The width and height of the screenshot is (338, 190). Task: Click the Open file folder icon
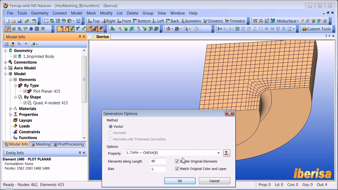pyautogui.click(x=13, y=21)
